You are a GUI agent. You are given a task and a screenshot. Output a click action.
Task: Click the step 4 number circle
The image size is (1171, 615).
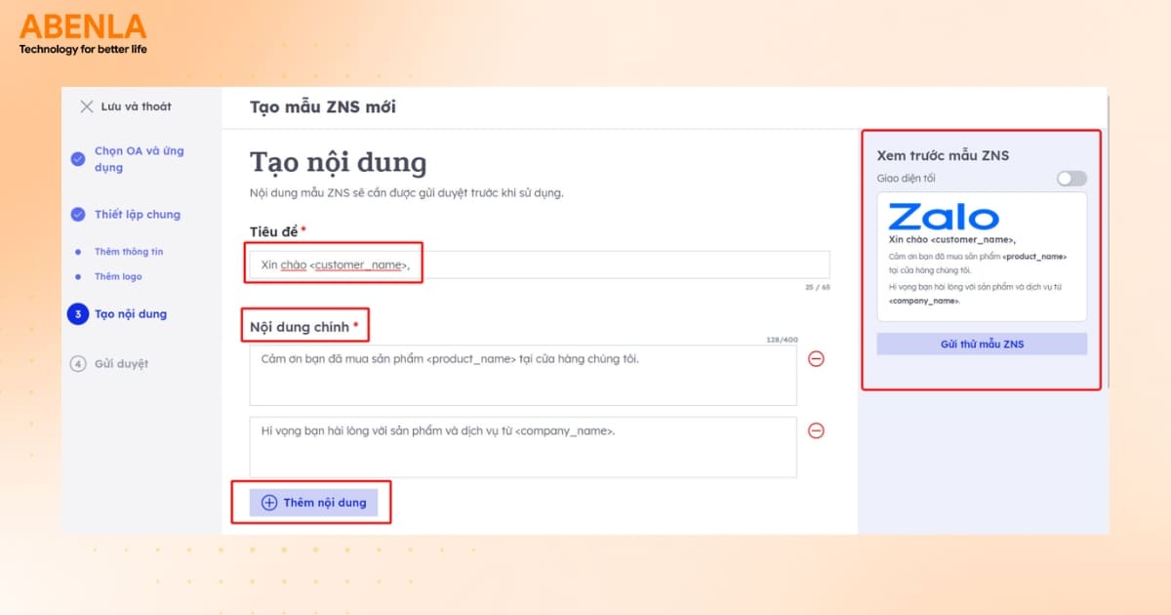coord(78,364)
